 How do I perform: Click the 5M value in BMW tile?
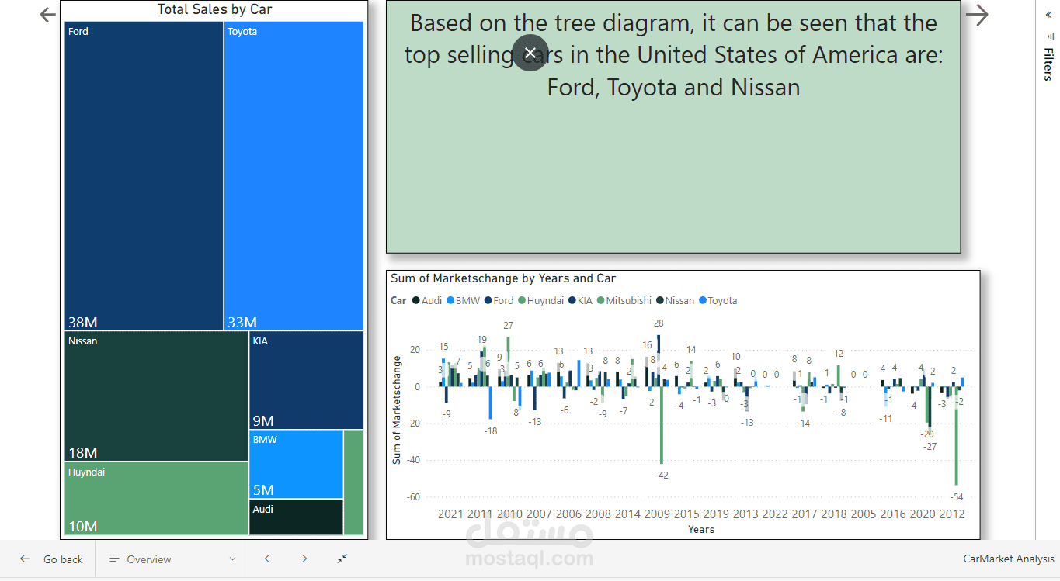263,490
